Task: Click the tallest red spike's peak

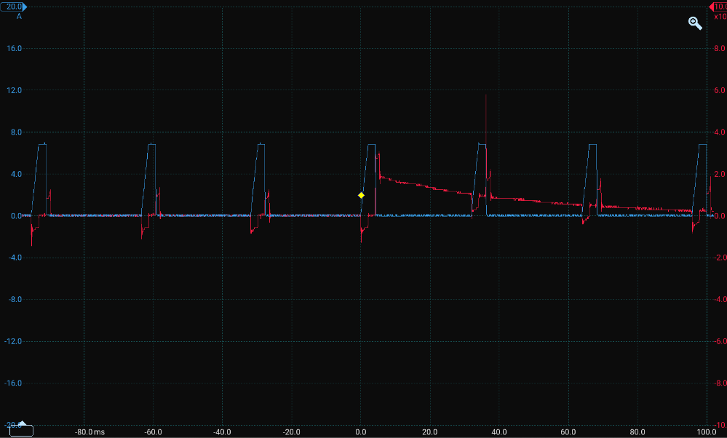Action: (485, 95)
